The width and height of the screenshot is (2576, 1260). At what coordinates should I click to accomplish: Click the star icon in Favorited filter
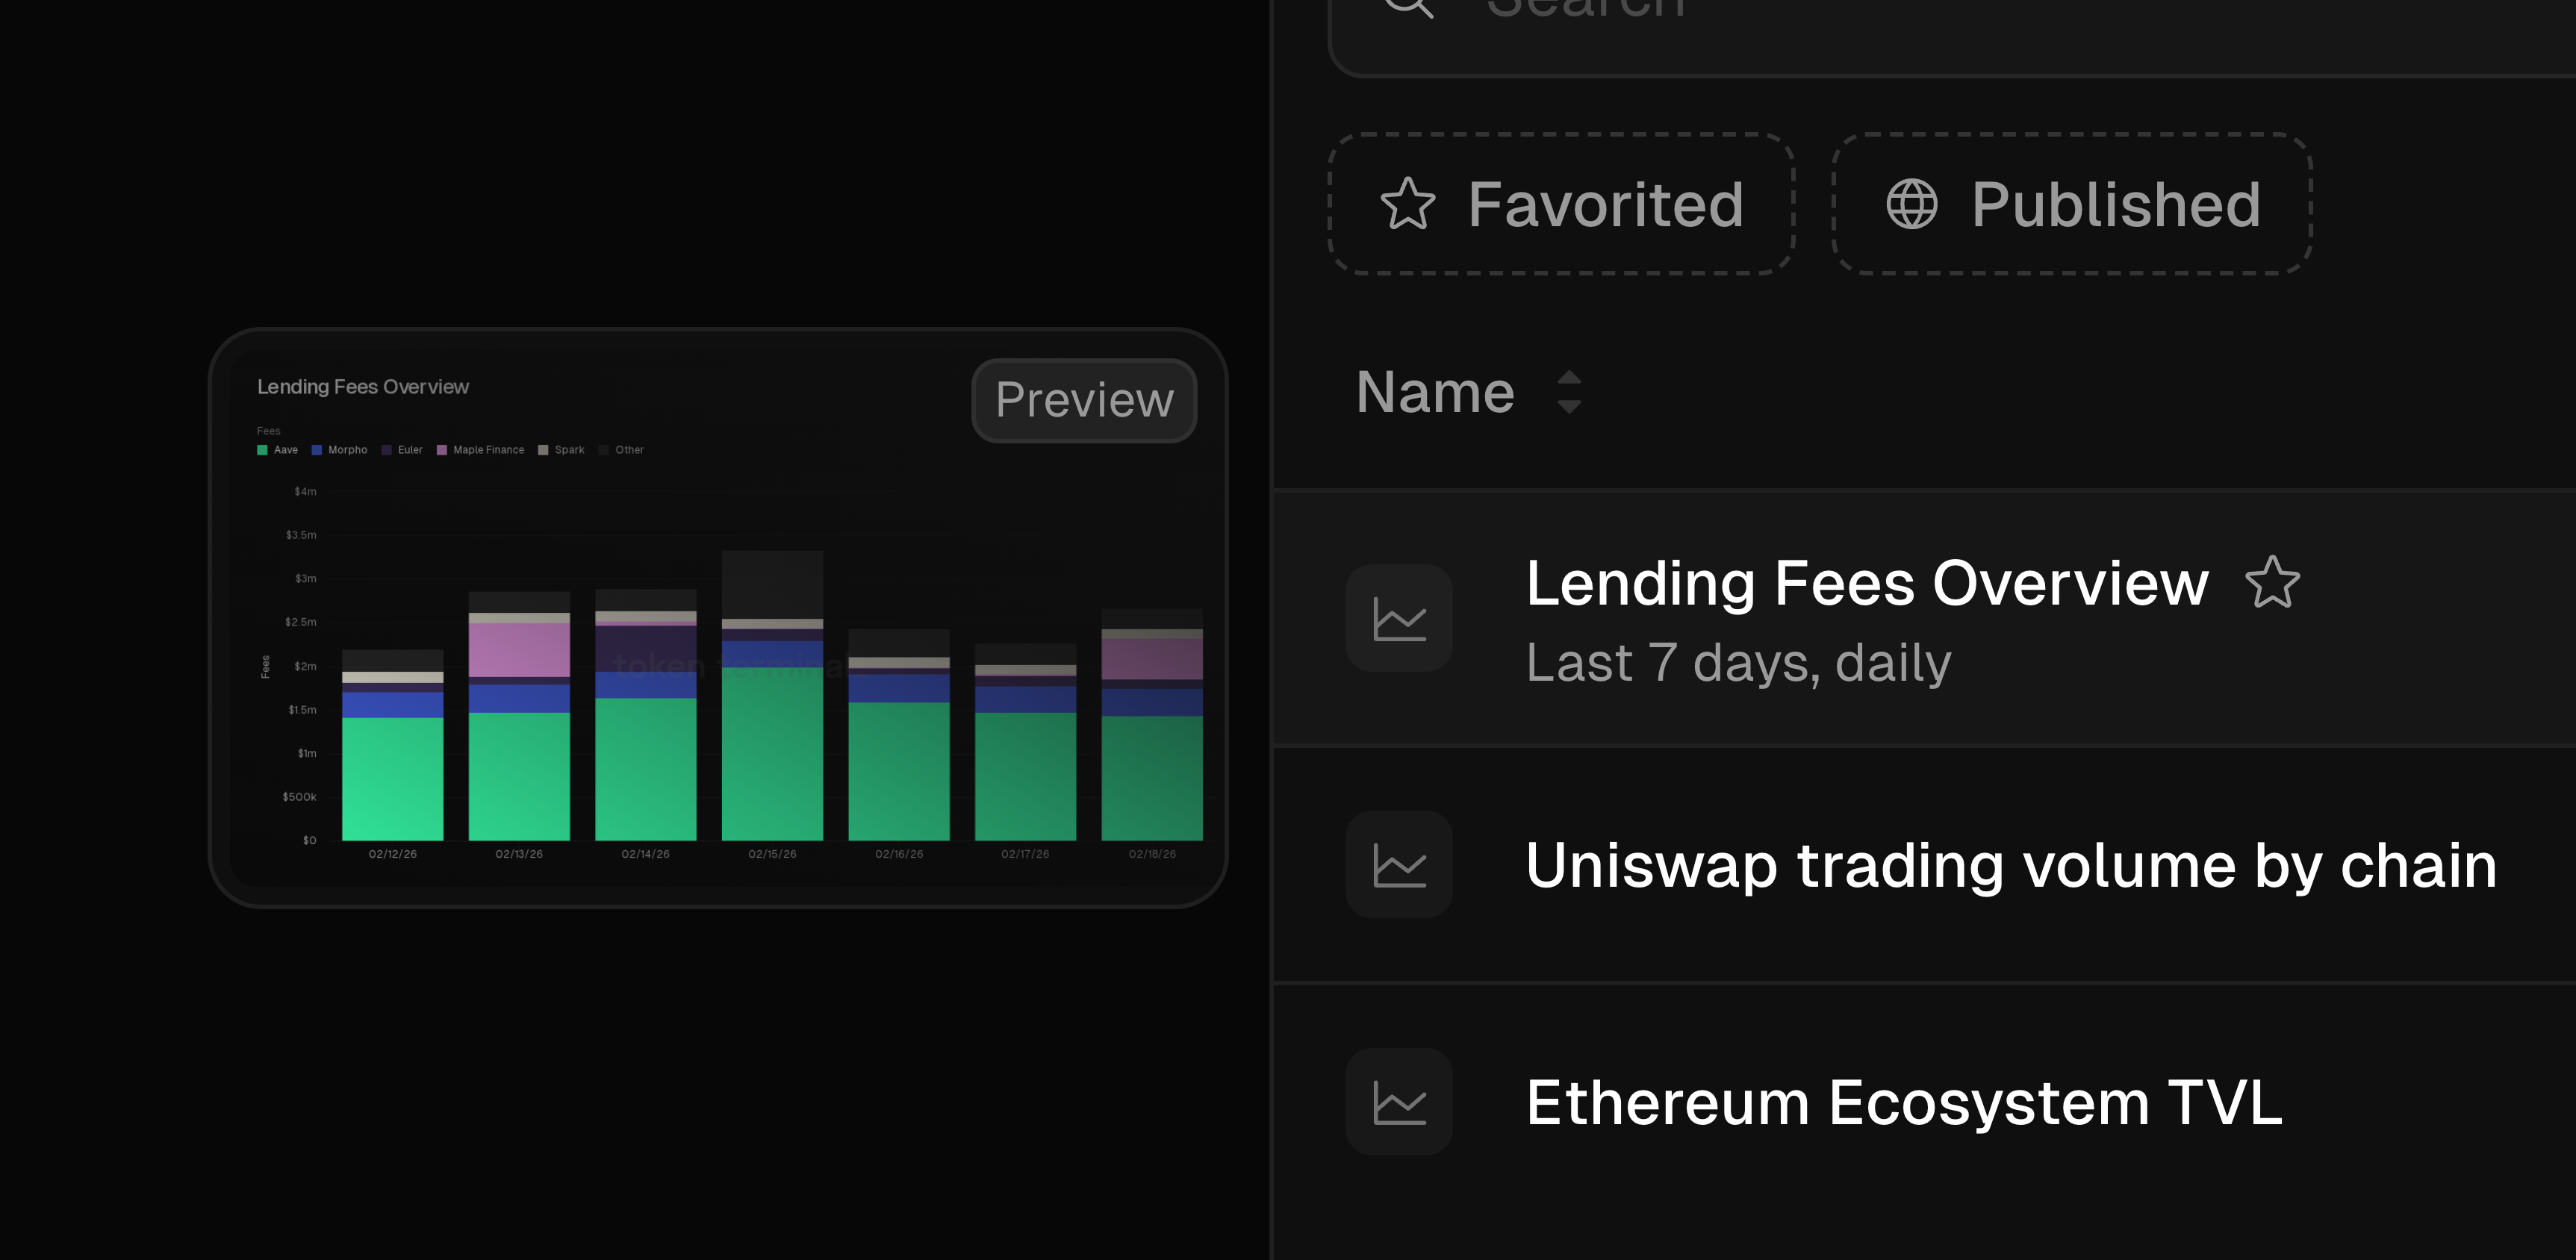tap(1407, 204)
